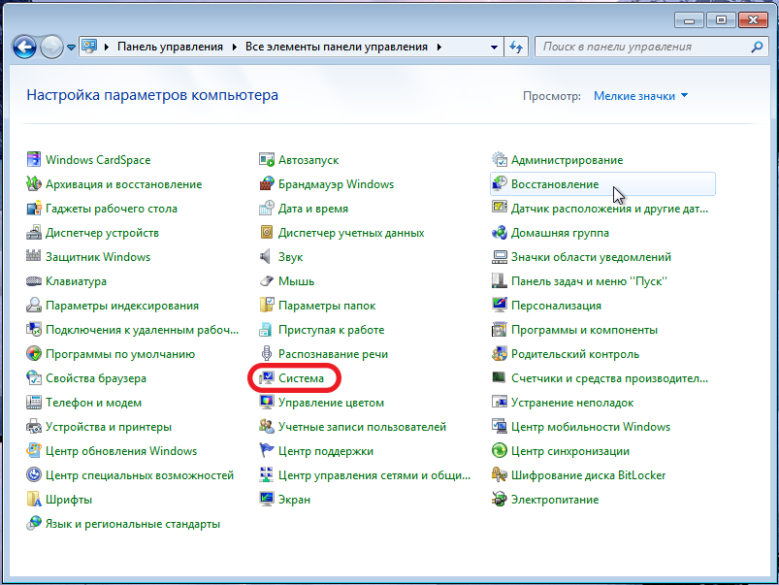Open the Звук speaker icon

pyautogui.click(x=267, y=257)
